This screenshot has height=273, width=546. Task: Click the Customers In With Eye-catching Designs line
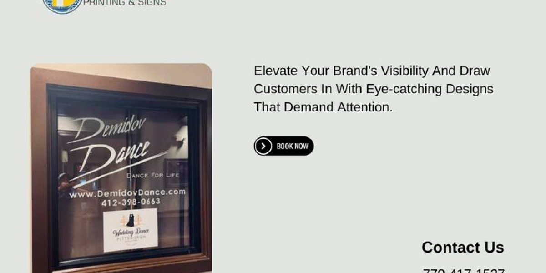[x=374, y=89]
